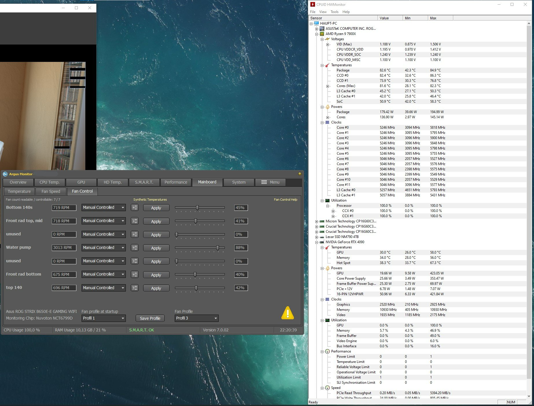Click the yellow warning triangle icon
The width and height of the screenshot is (534, 406).
288,313
